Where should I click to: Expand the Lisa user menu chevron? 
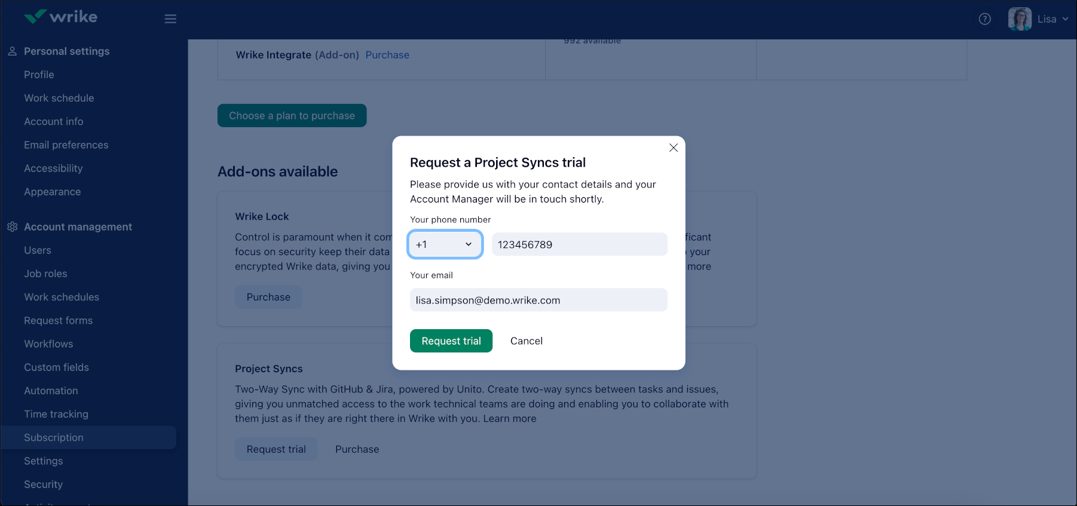coord(1065,19)
